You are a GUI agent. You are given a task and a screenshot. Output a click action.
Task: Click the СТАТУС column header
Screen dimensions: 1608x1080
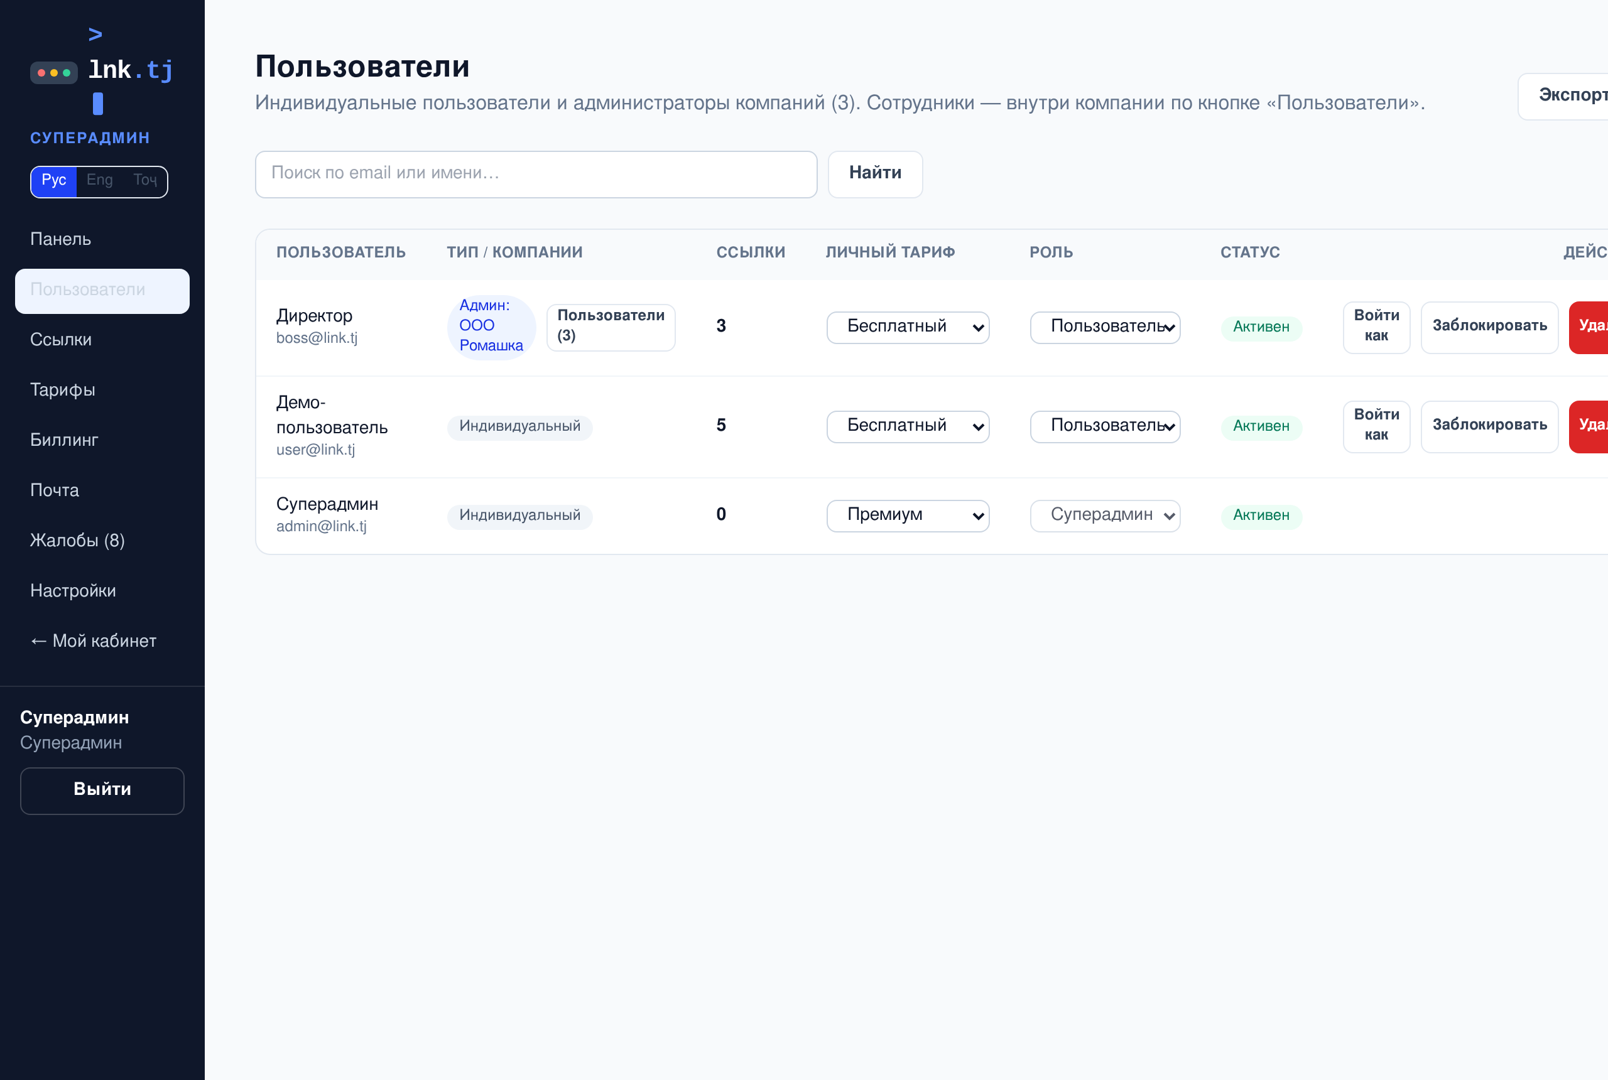pos(1250,252)
